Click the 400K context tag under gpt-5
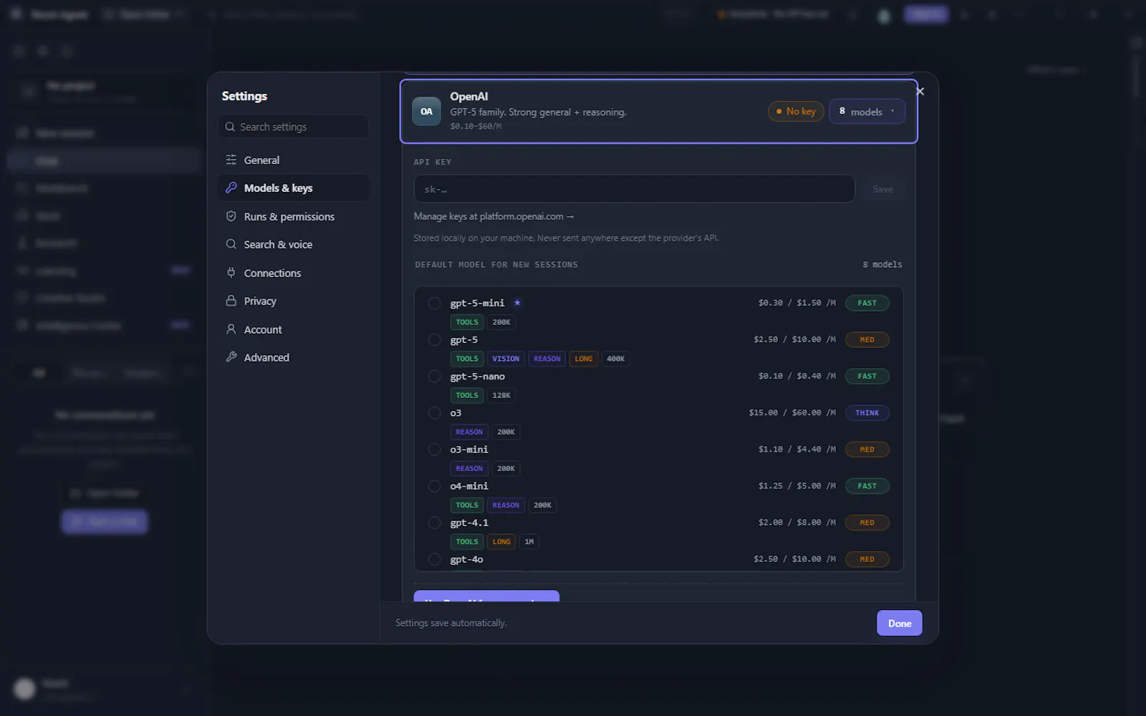The width and height of the screenshot is (1146, 716). pos(615,359)
